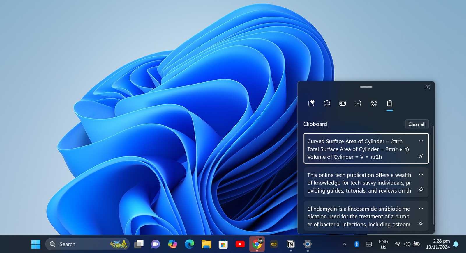This screenshot has width=466, height=253.
Task: Open the Emoji tab in the panel
Action: (327, 103)
